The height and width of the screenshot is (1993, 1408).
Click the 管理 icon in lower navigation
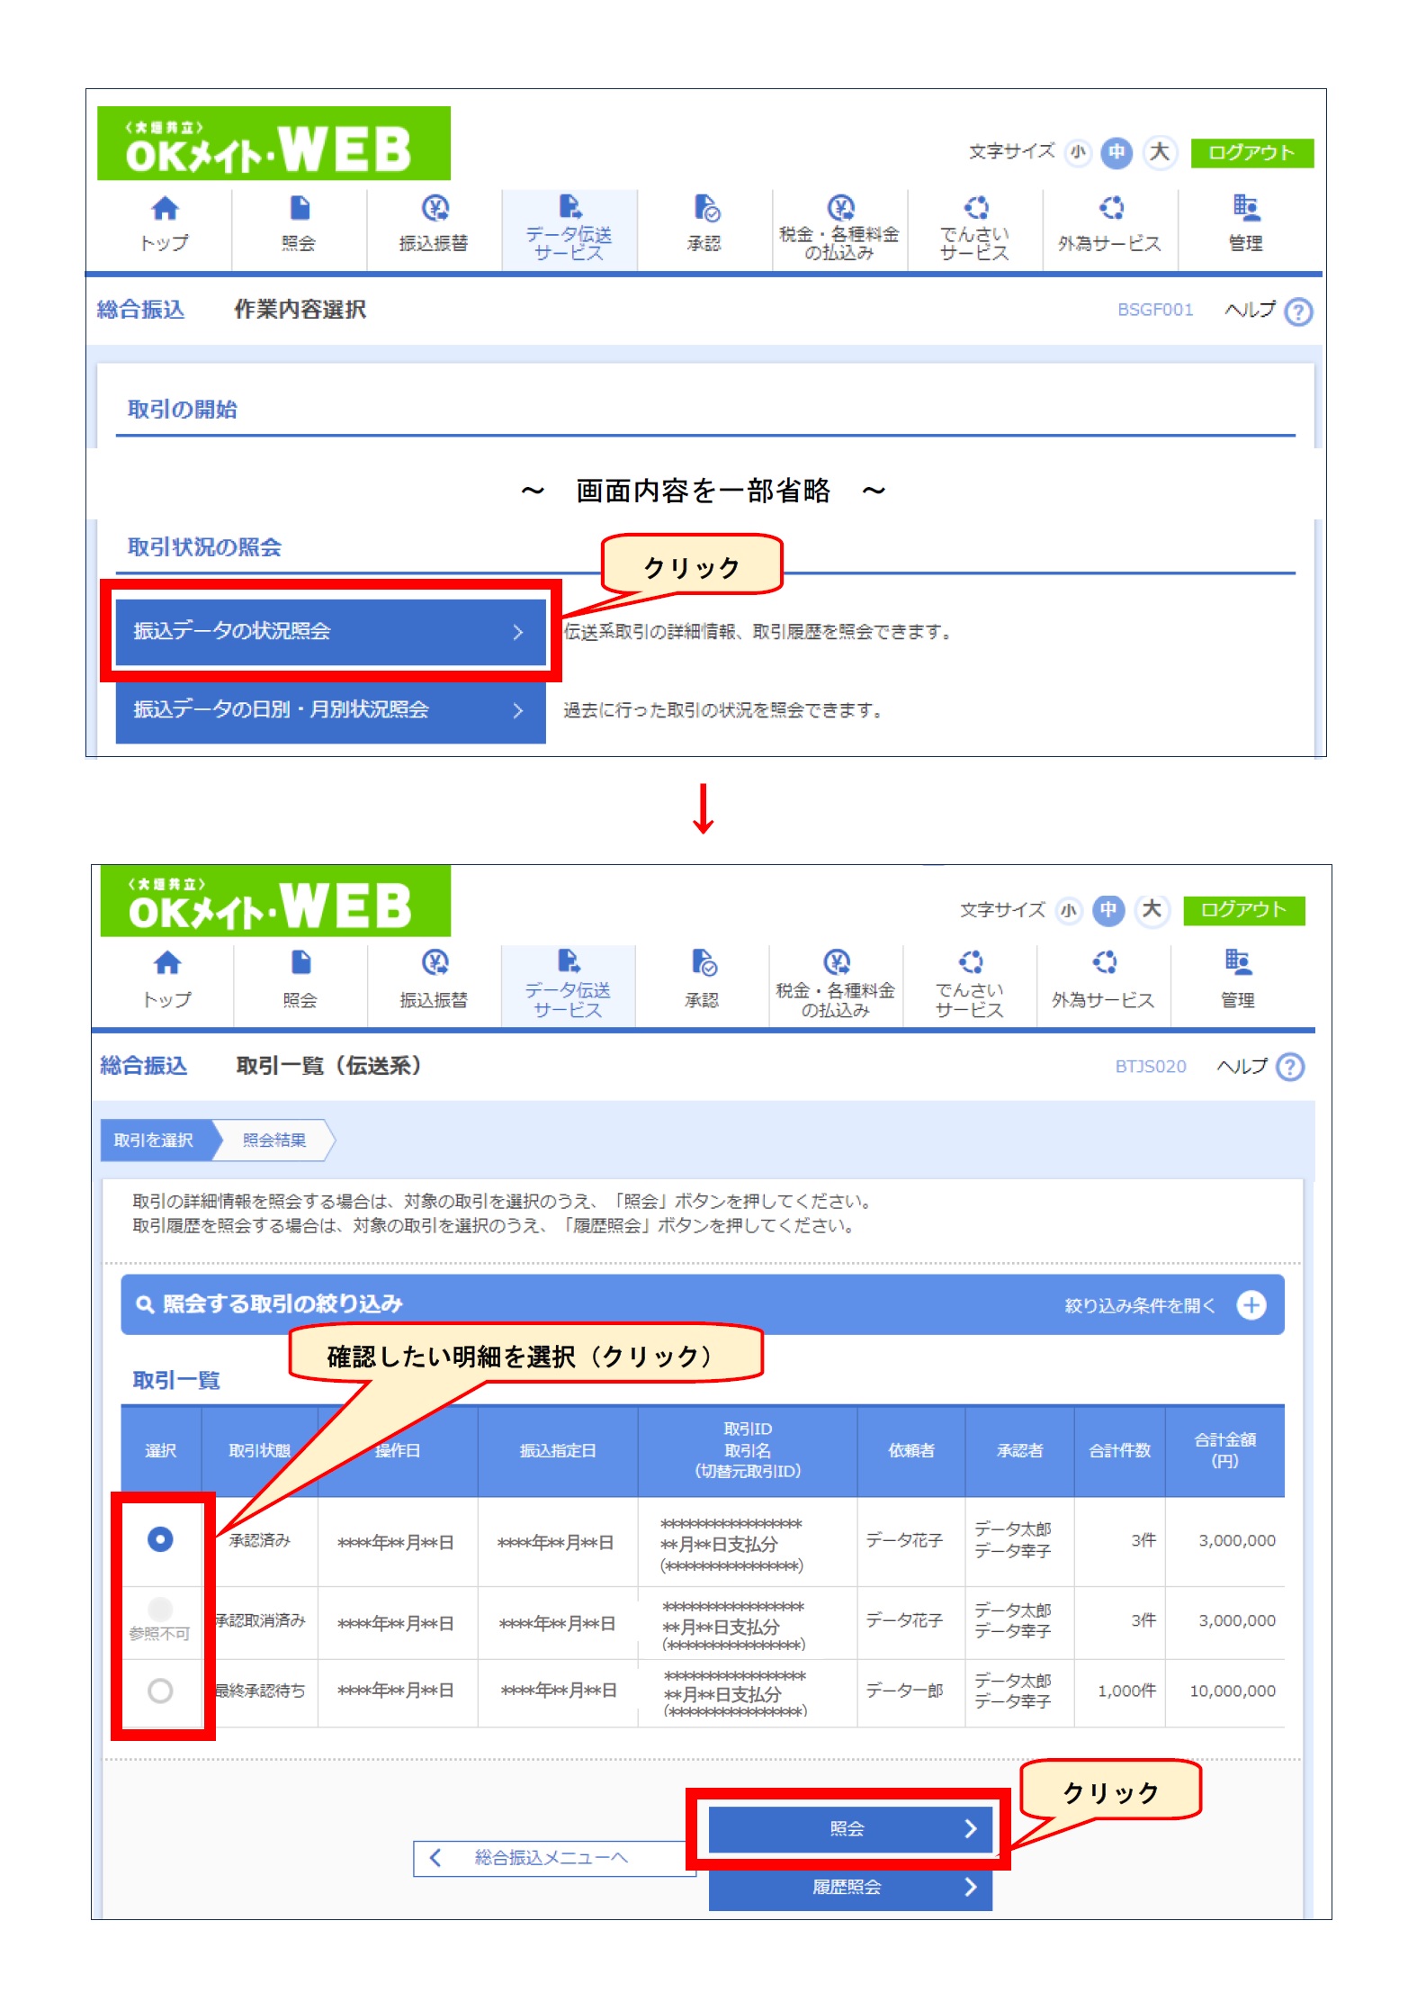click(x=1237, y=962)
